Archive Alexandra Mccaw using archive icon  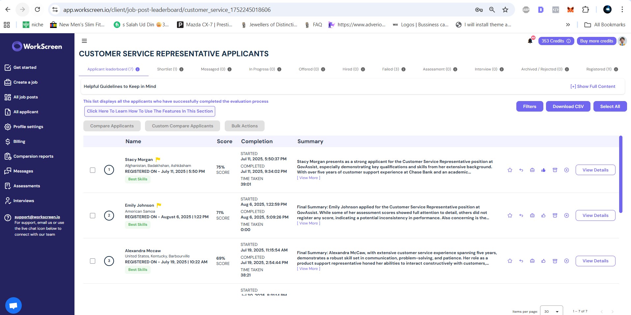pos(555,261)
